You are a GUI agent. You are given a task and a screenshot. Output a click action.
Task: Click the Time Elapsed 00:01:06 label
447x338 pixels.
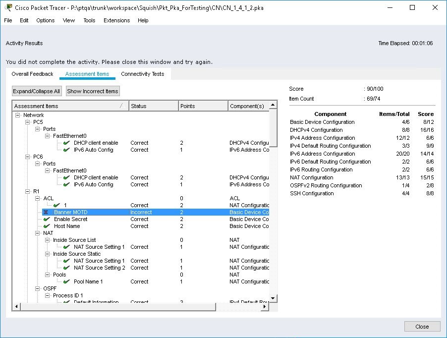[x=405, y=43]
